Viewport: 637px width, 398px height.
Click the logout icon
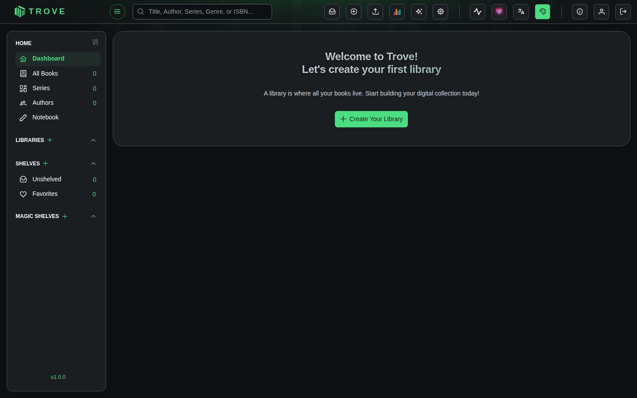point(623,11)
